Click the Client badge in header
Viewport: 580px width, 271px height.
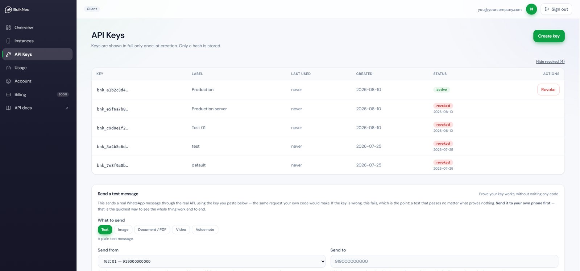(x=92, y=9)
